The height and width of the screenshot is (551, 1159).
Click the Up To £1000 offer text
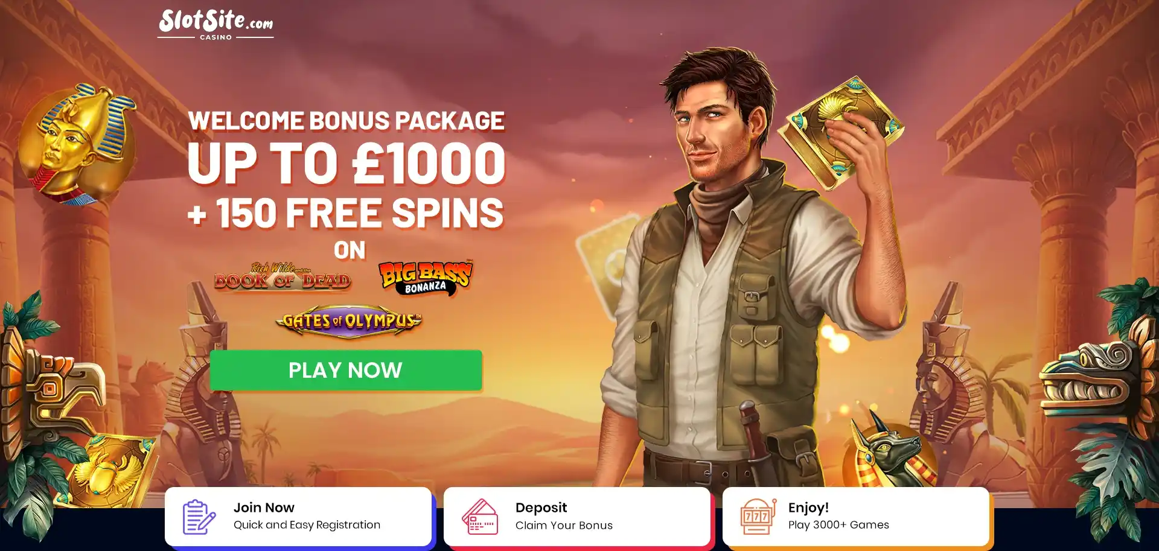point(346,164)
